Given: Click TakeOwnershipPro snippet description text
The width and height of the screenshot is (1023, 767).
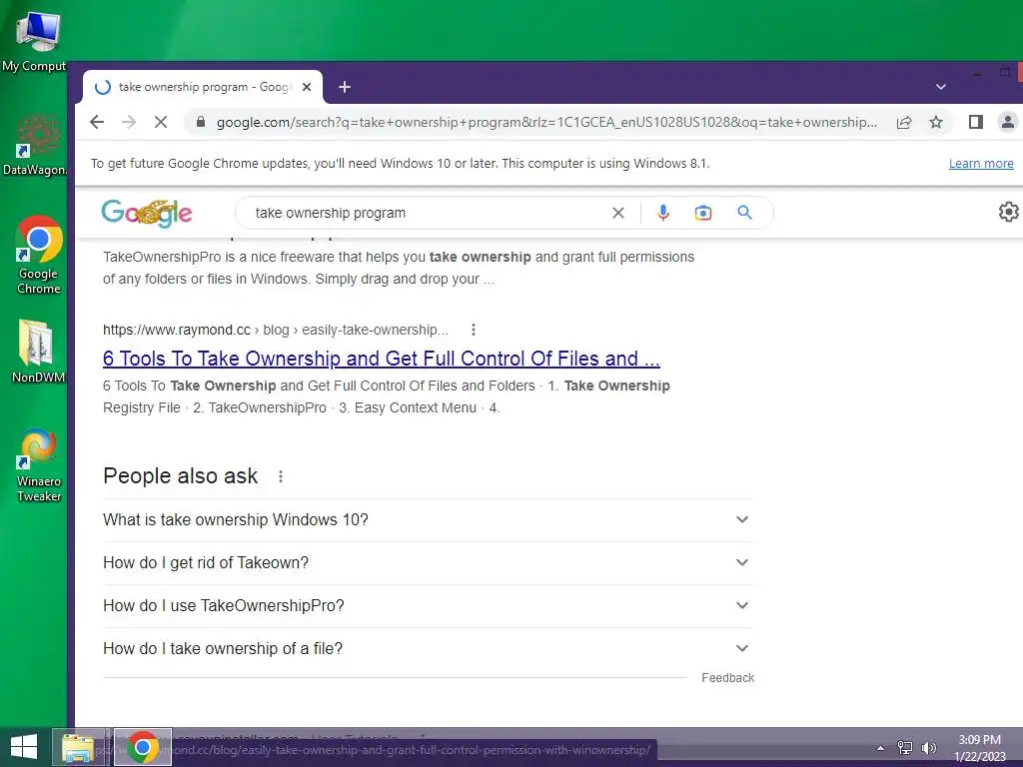Looking at the screenshot, I should click(x=398, y=268).
